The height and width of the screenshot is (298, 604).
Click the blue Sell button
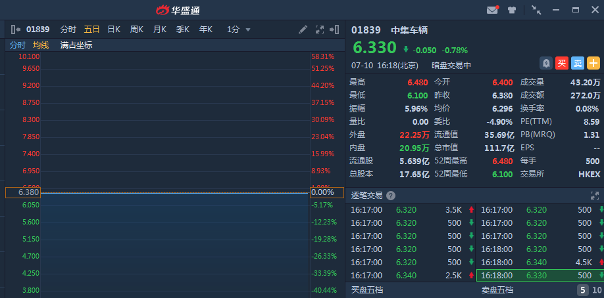[x=578, y=63]
